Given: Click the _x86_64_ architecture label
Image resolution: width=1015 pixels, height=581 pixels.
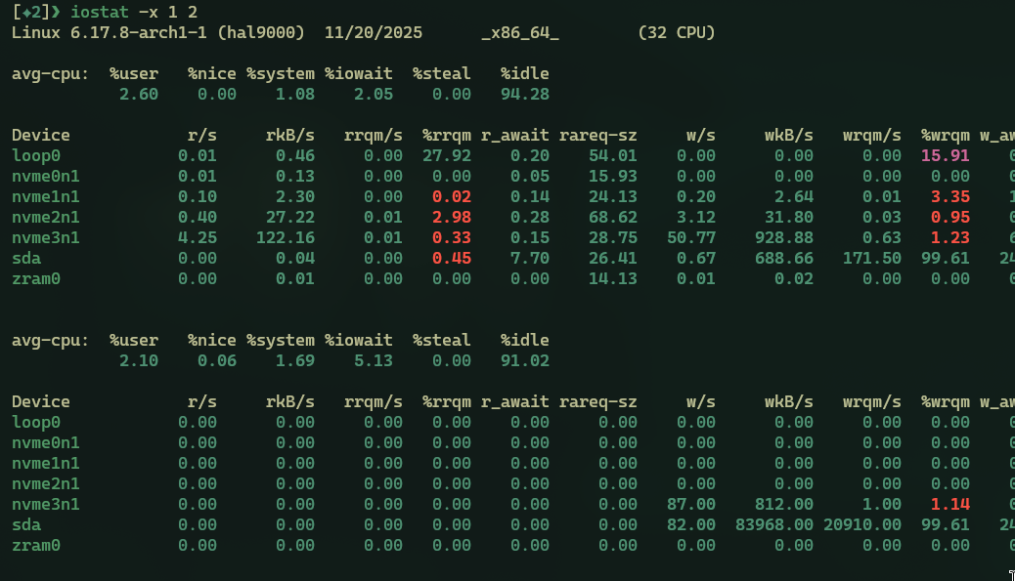Looking at the screenshot, I should pyautogui.click(x=519, y=32).
